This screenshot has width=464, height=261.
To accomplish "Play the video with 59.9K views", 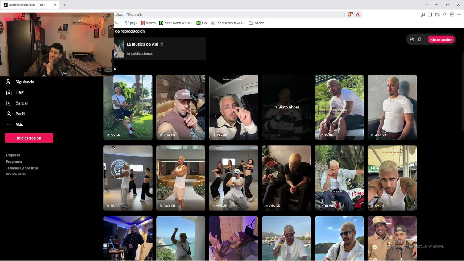I will click(x=392, y=178).
